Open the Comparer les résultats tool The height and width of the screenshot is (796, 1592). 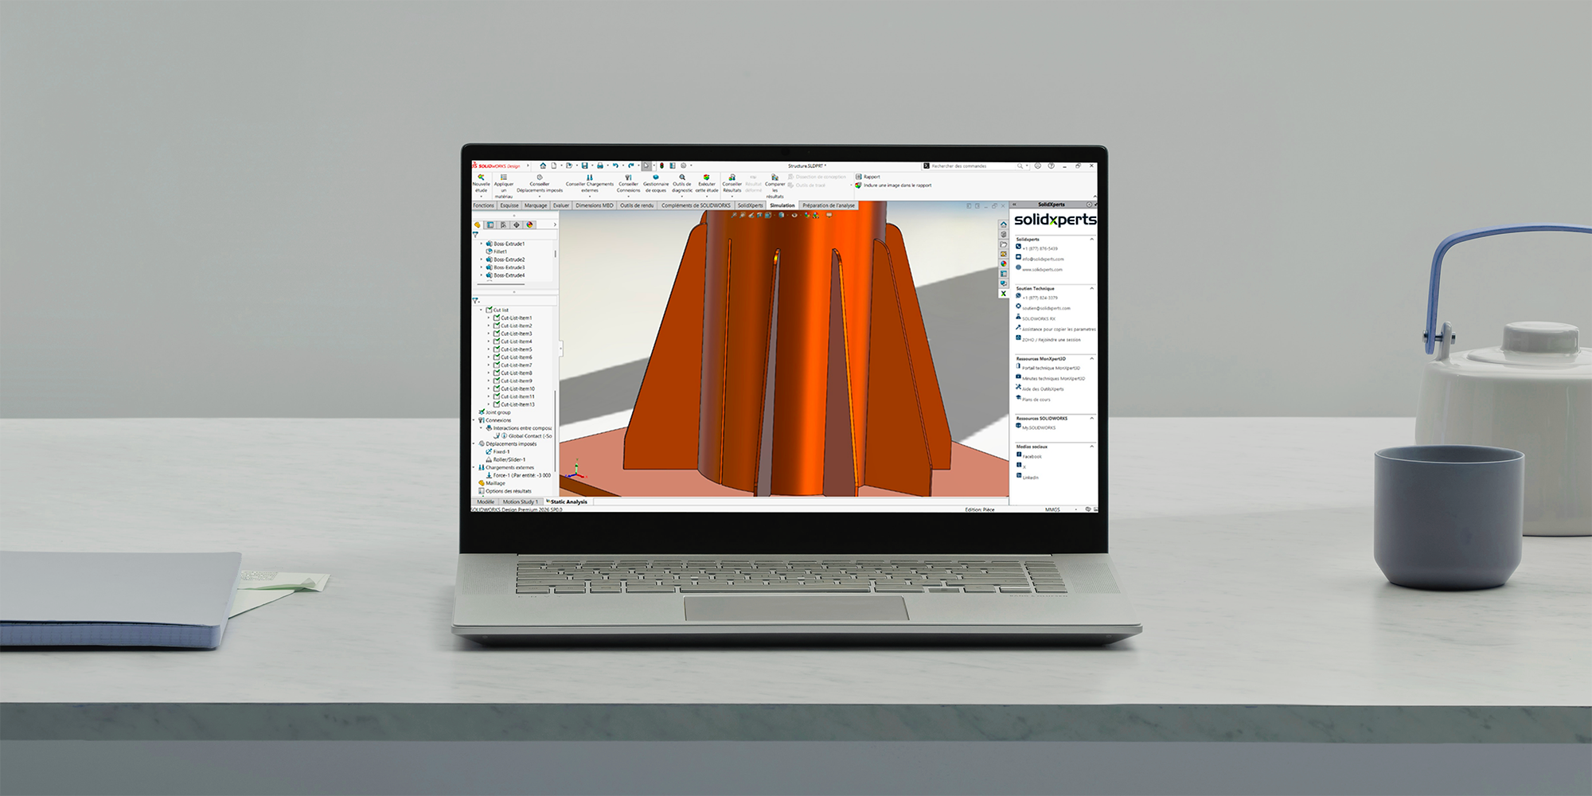(775, 185)
